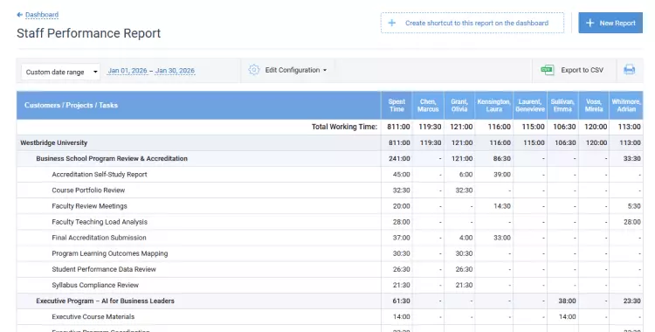Click Business School spent time 241:00
Viewport: 655px width, 332px height.
399,158
